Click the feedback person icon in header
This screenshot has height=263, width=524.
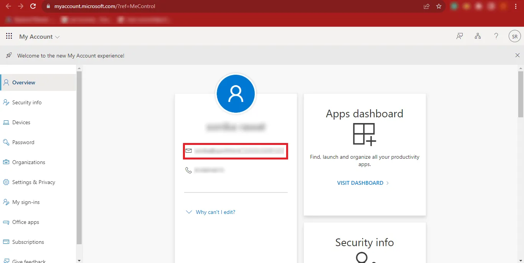(459, 36)
